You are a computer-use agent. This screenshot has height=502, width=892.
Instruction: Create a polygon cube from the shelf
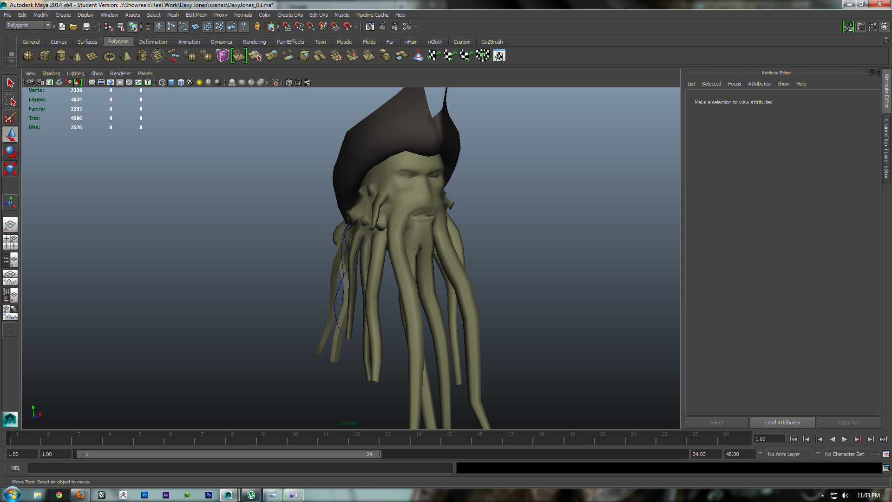[45, 56]
